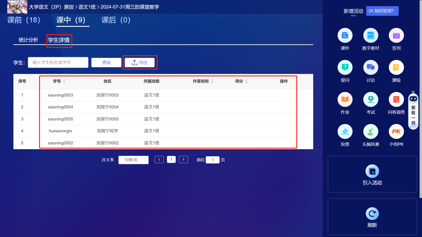Click the 查询 search button
Screen dimensions: 422x237
pos(106,62)
